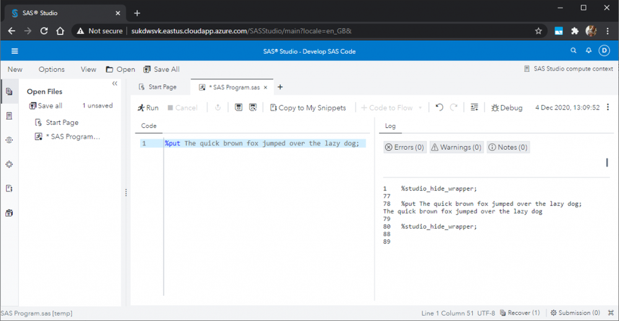The height and width of the screenshot is (321, 619).
Task: Switch to the Start Page tab
Action: (x=158, y=87)
